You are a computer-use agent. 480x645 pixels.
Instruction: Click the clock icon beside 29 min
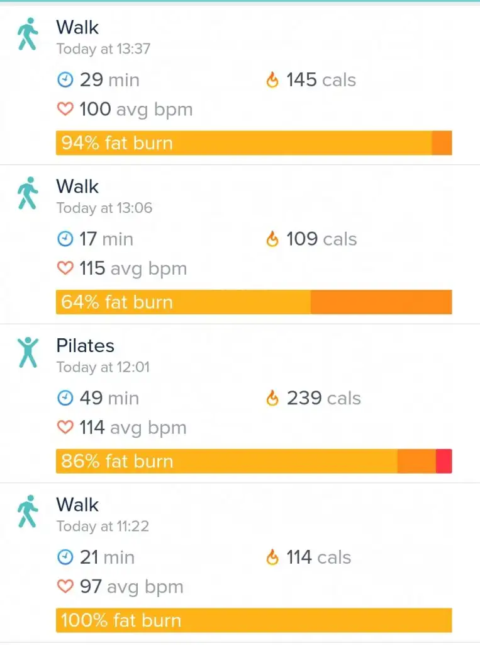click(65, 80)
